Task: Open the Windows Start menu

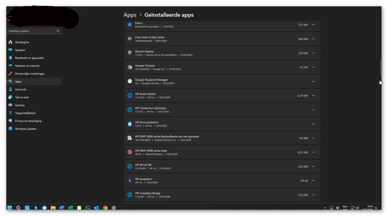Action: 10,208
